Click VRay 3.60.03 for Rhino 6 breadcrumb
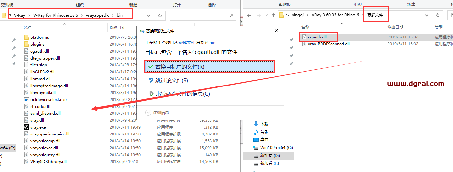The image size is (453, 172). click(x=335, y=15)
